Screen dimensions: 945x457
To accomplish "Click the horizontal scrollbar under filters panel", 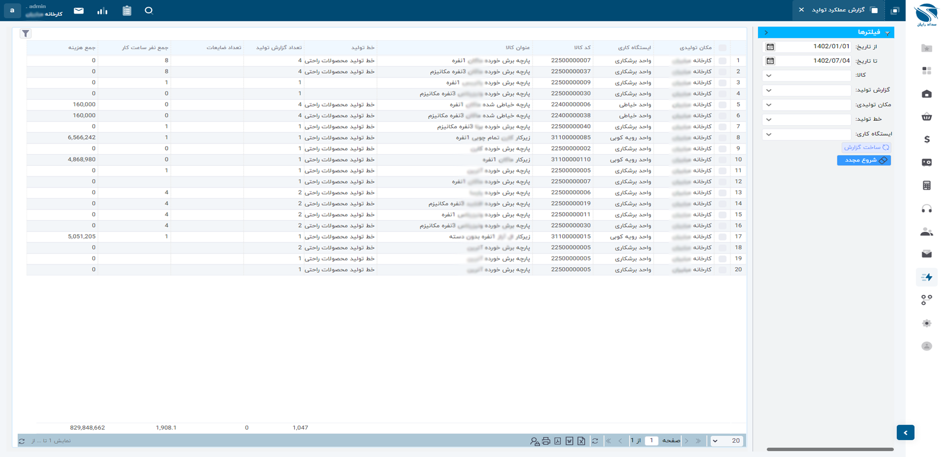I will pos(830,449).
